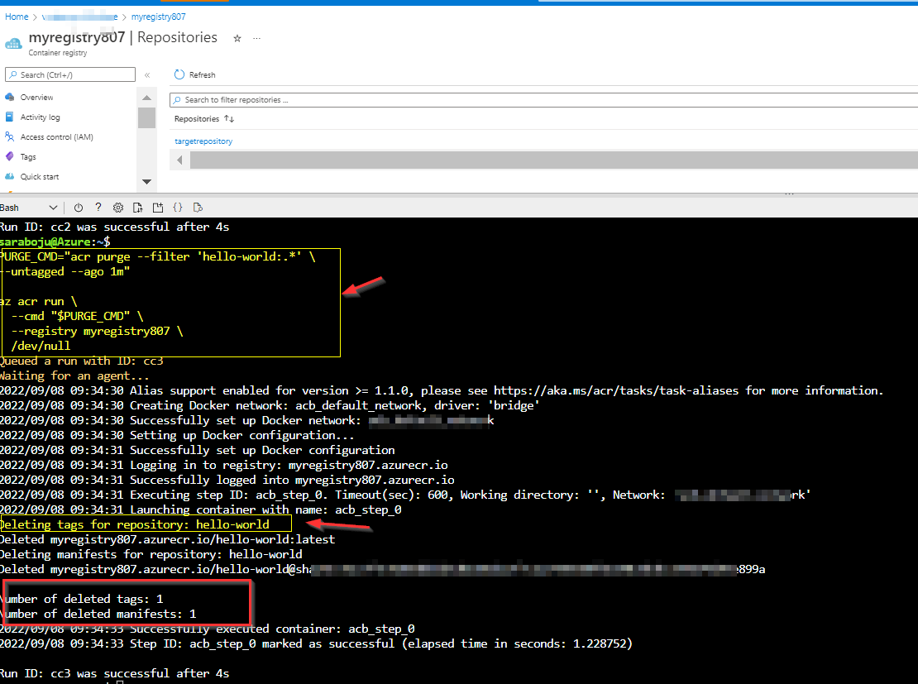
Task: Open Quick start in the sidebar
Action: [39, 177]
